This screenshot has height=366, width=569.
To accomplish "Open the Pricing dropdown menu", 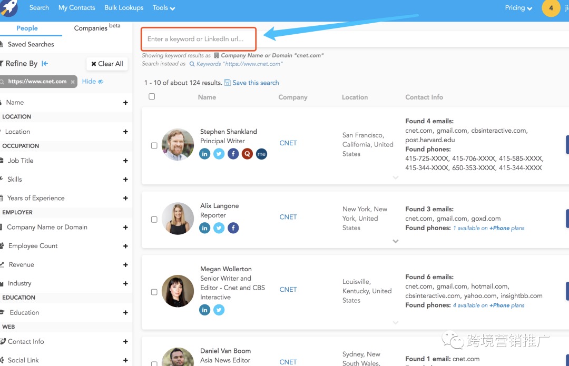I will coord(518,7).
